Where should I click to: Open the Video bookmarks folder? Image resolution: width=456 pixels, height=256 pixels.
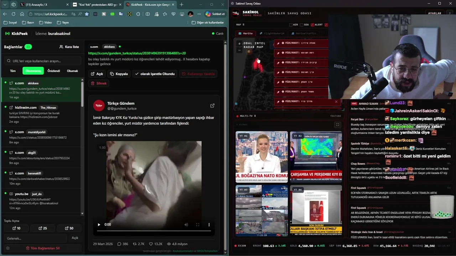point(46,22)
